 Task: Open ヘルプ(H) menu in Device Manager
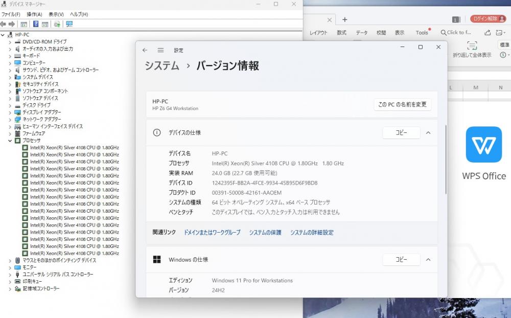tap(79, 14)
